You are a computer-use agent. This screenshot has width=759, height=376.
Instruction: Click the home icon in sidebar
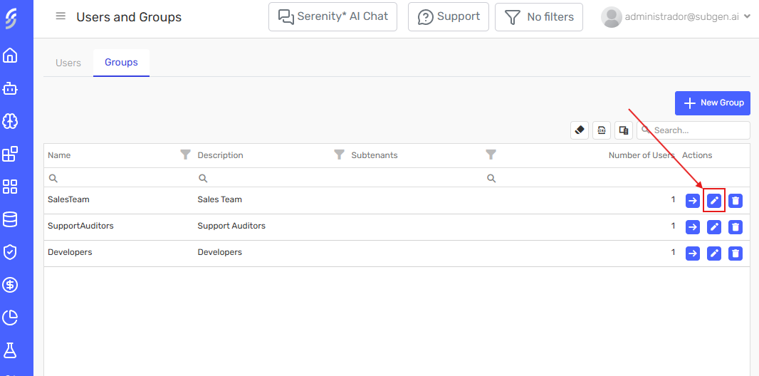point(10,56)
